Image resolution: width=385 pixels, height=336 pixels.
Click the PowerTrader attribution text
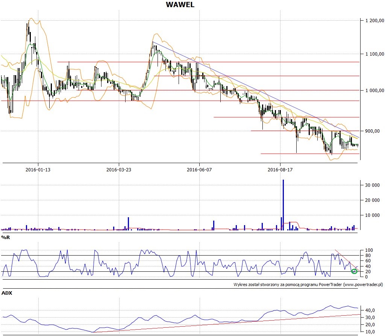click(x=308, y=285)
